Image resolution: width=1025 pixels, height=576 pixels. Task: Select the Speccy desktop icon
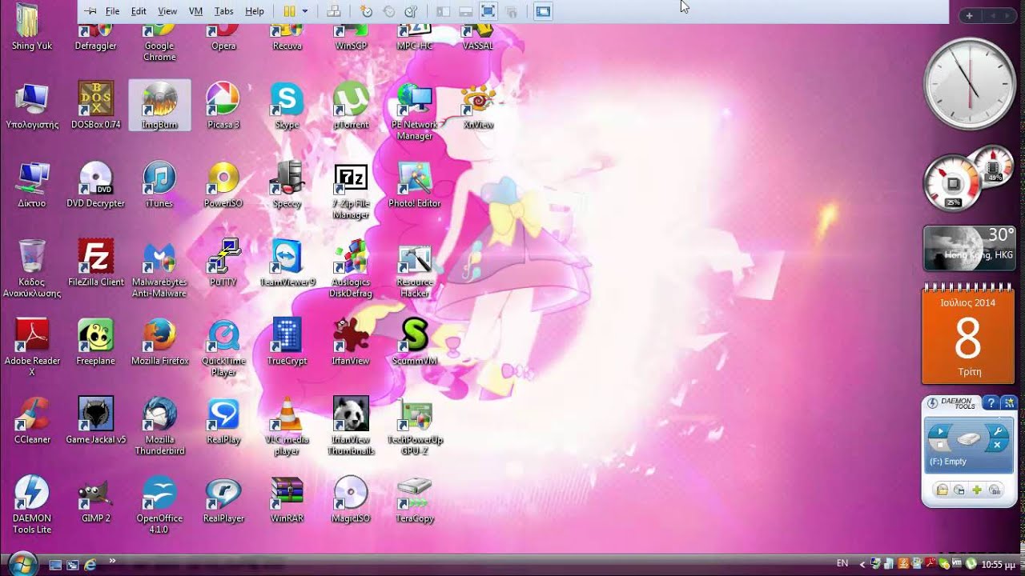click(287, 184)
